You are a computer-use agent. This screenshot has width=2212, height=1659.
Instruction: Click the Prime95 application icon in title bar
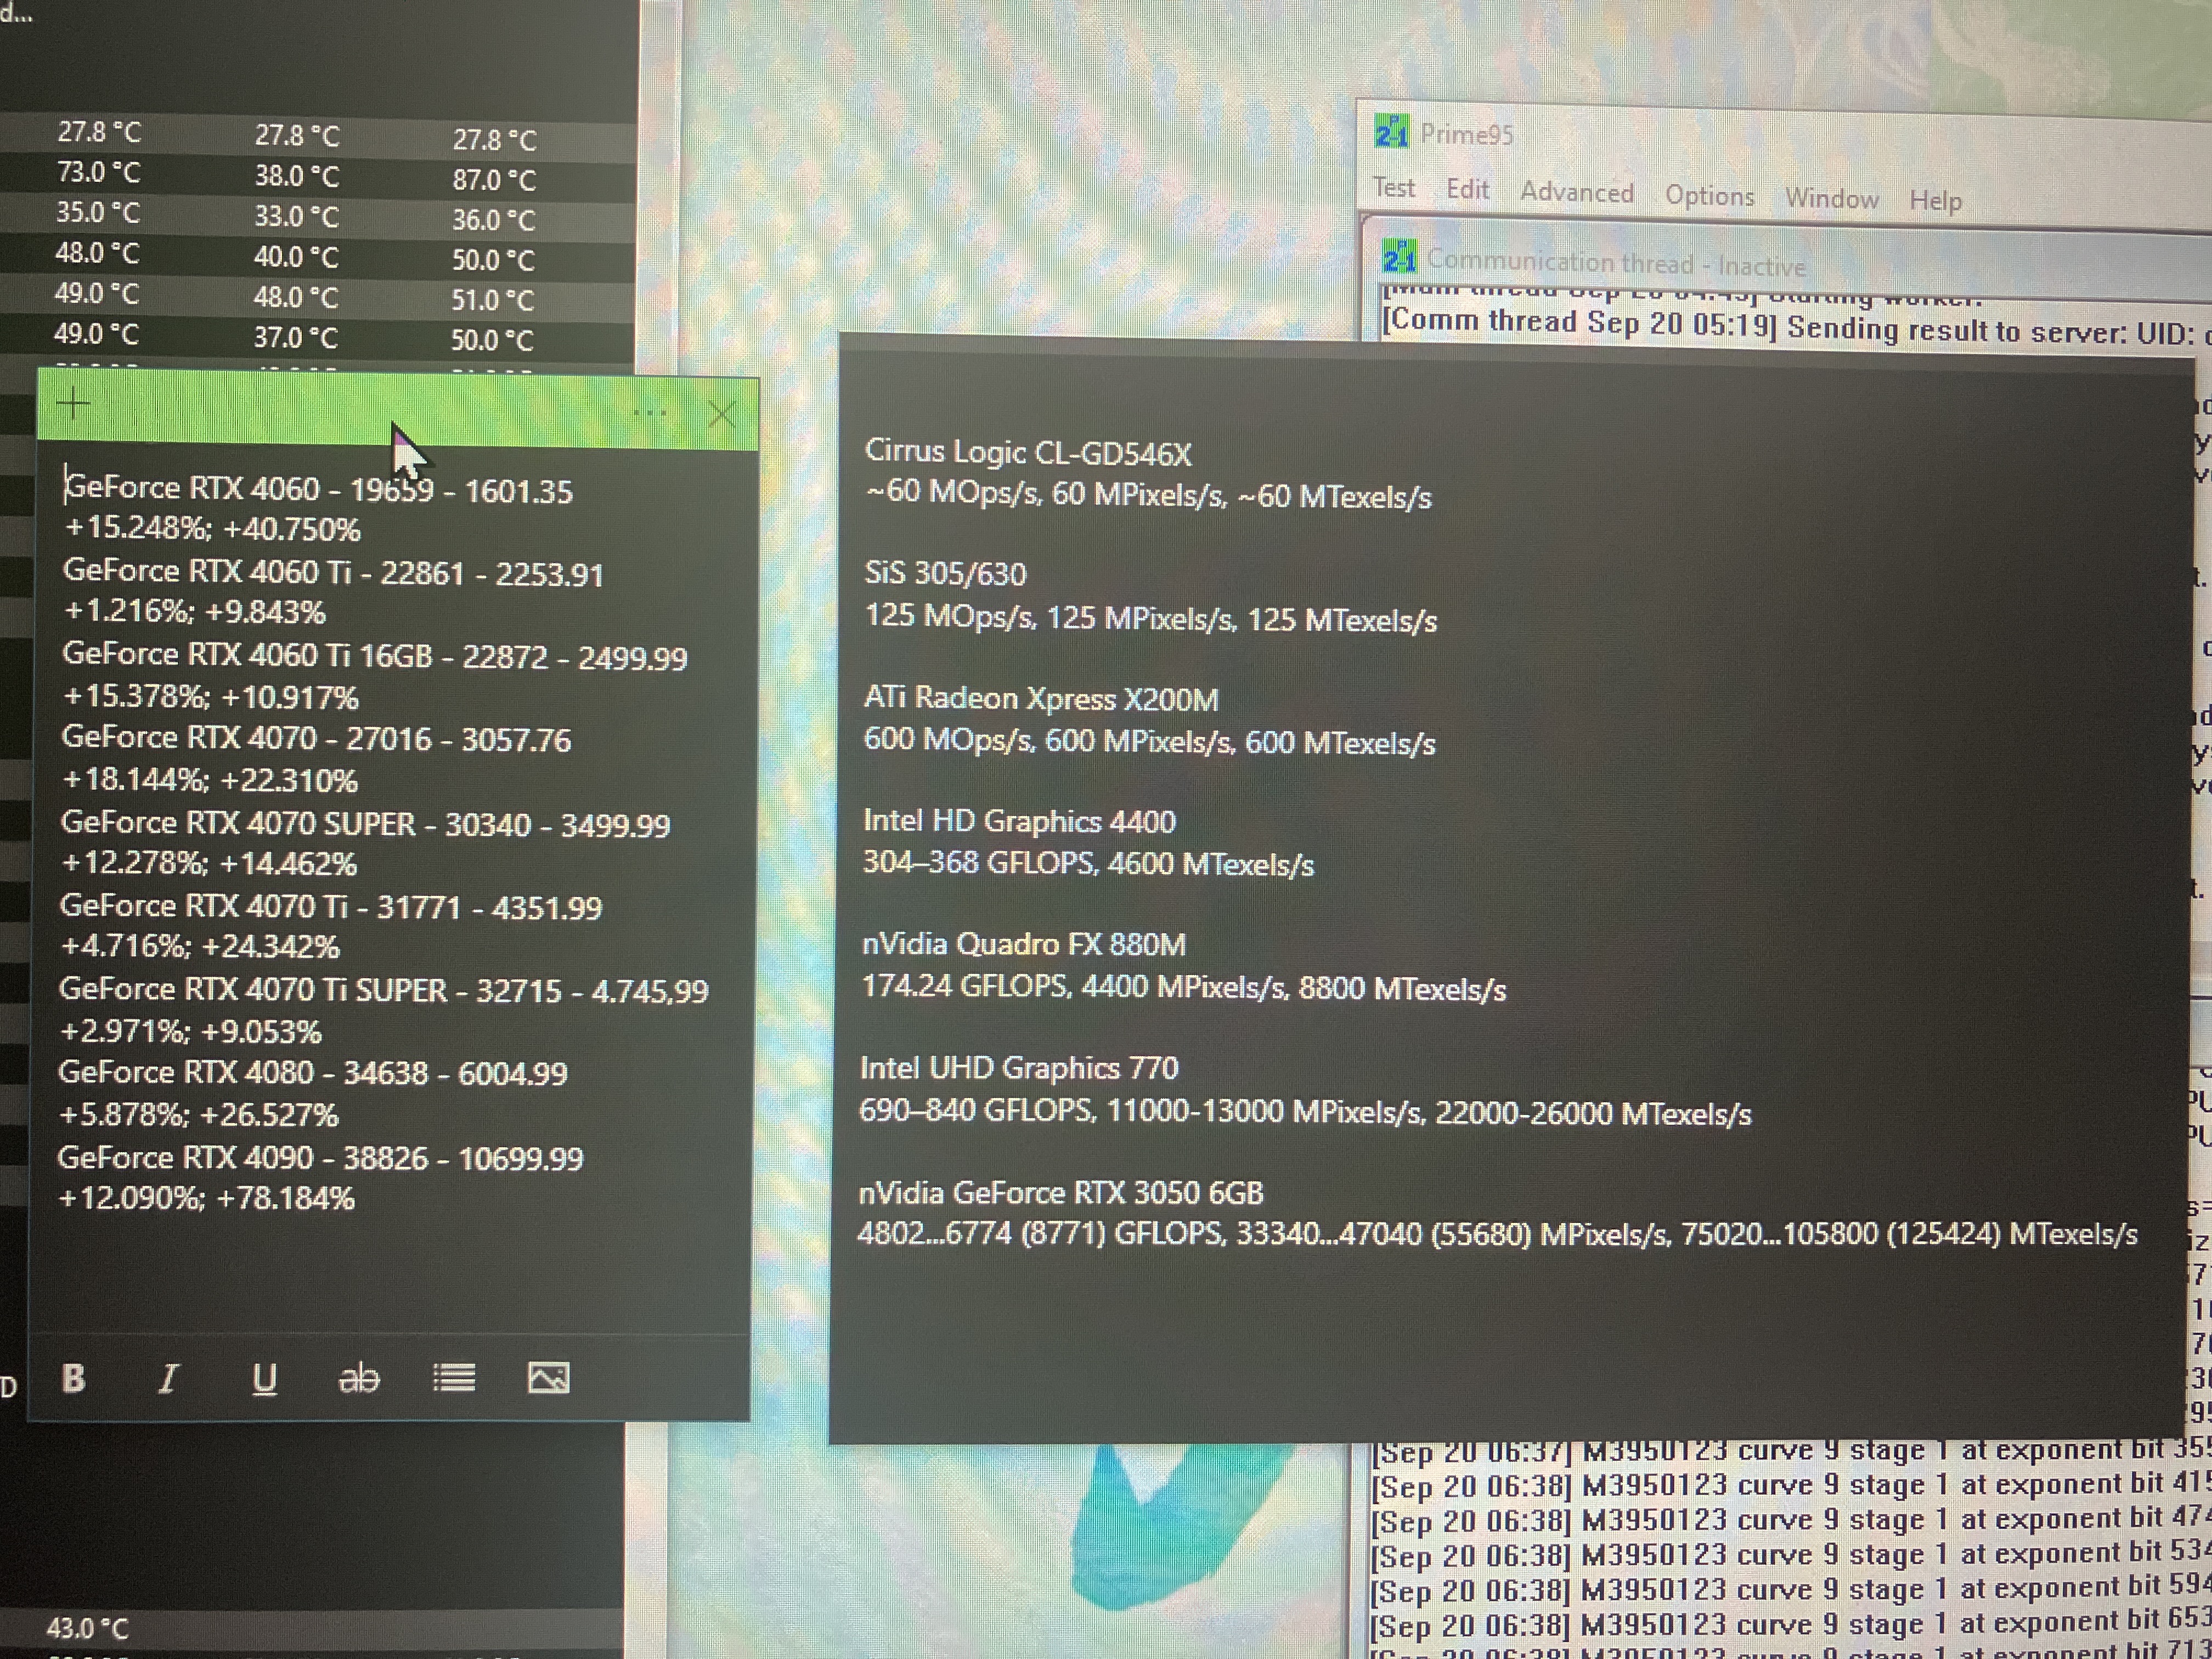[1391, 131]
